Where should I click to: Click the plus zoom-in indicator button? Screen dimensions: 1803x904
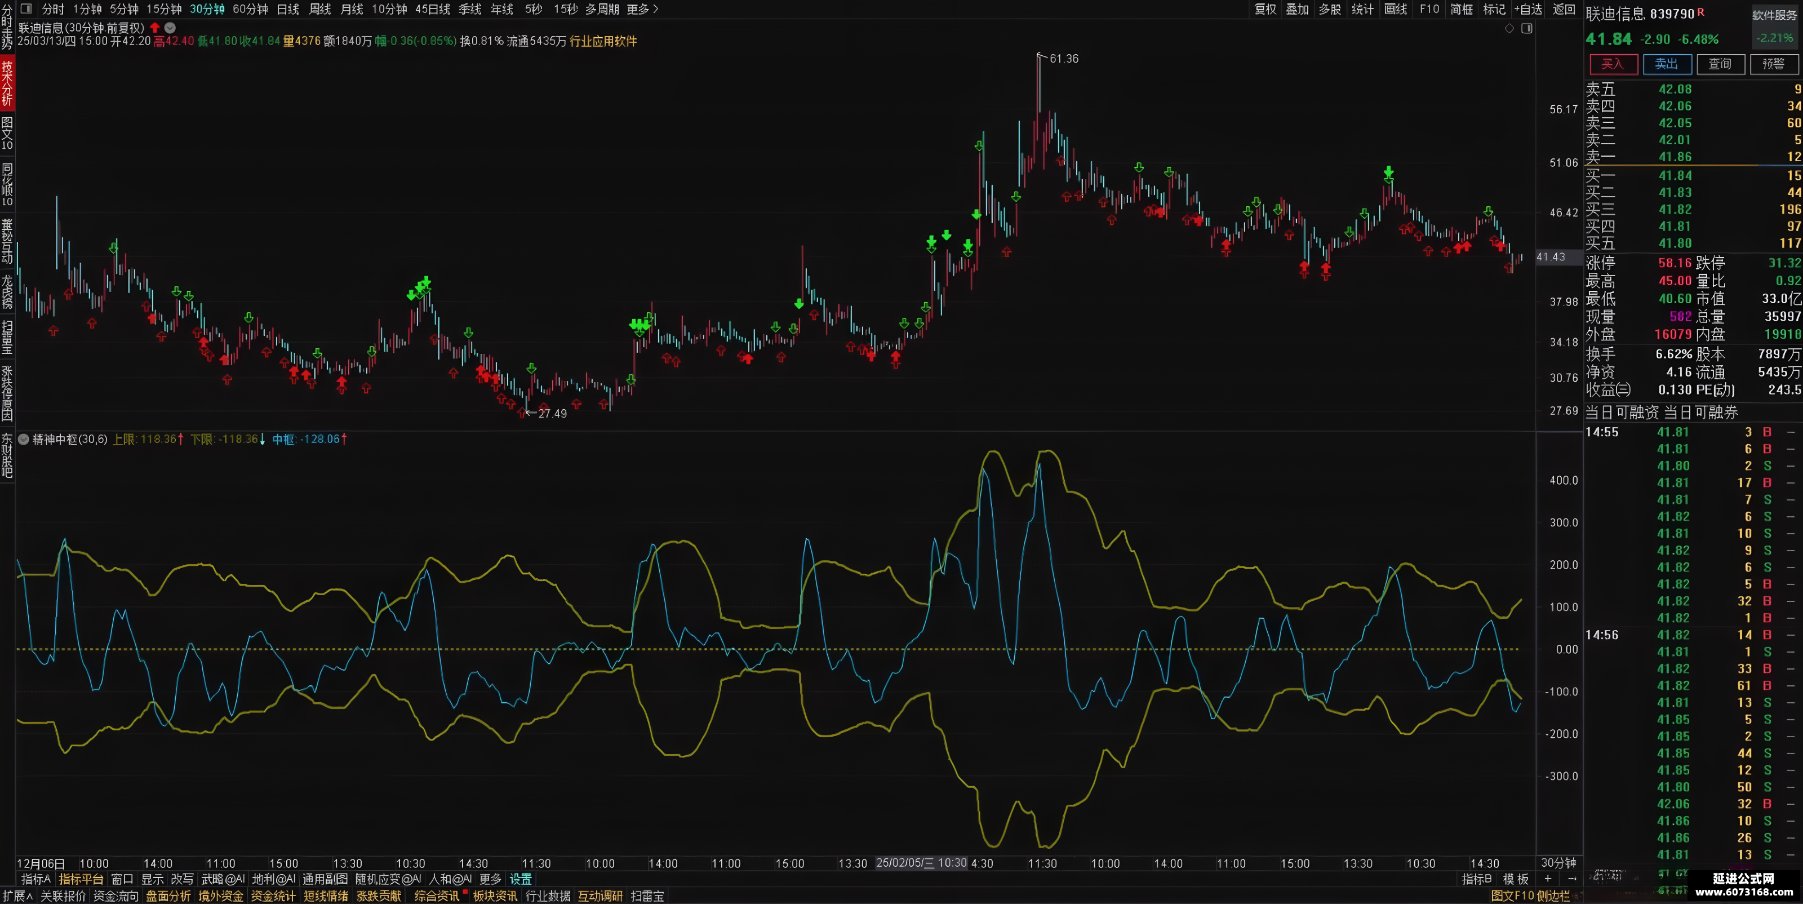click(1548, 879)
